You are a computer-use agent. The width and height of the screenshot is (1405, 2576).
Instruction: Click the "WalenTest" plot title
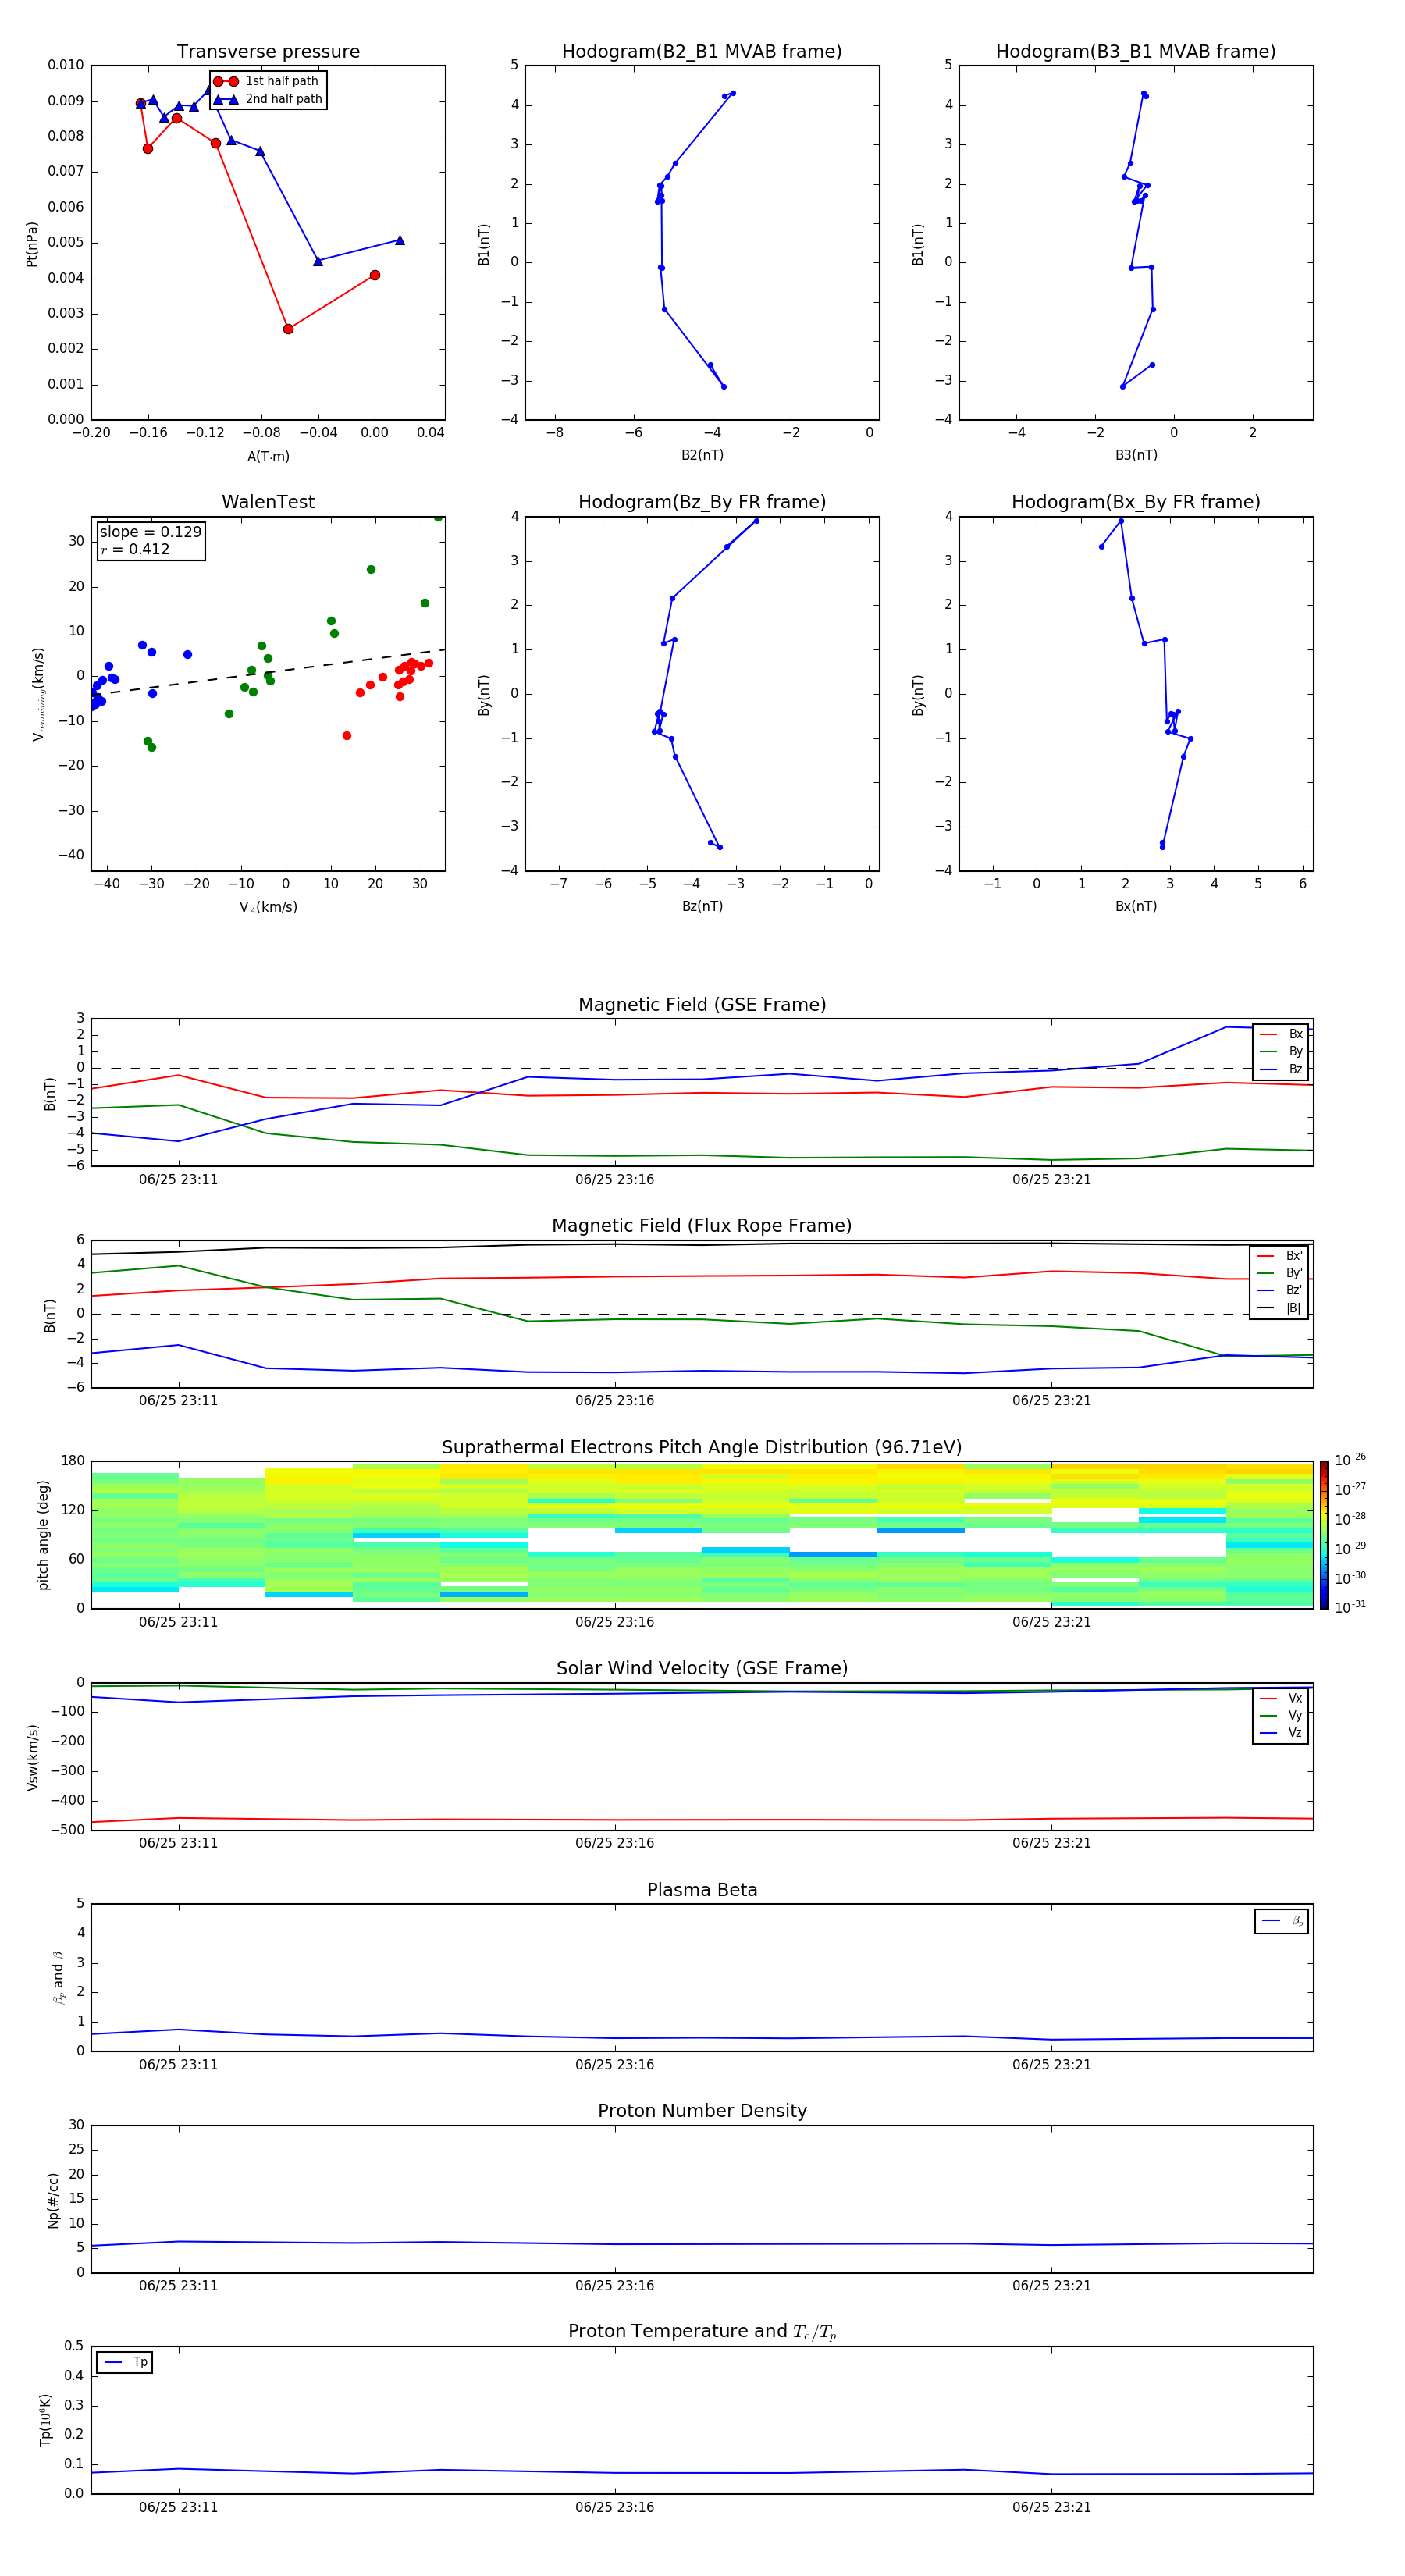pyautogui.click(x=268, y=502)
